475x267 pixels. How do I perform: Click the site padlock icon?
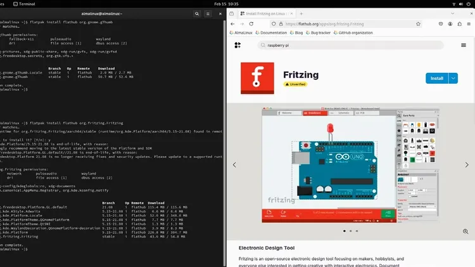[281, 24]
